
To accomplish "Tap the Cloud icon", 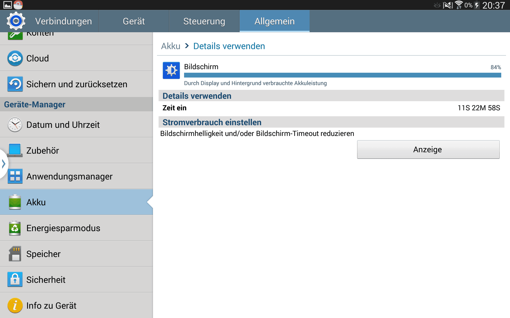I will [15, 58].
